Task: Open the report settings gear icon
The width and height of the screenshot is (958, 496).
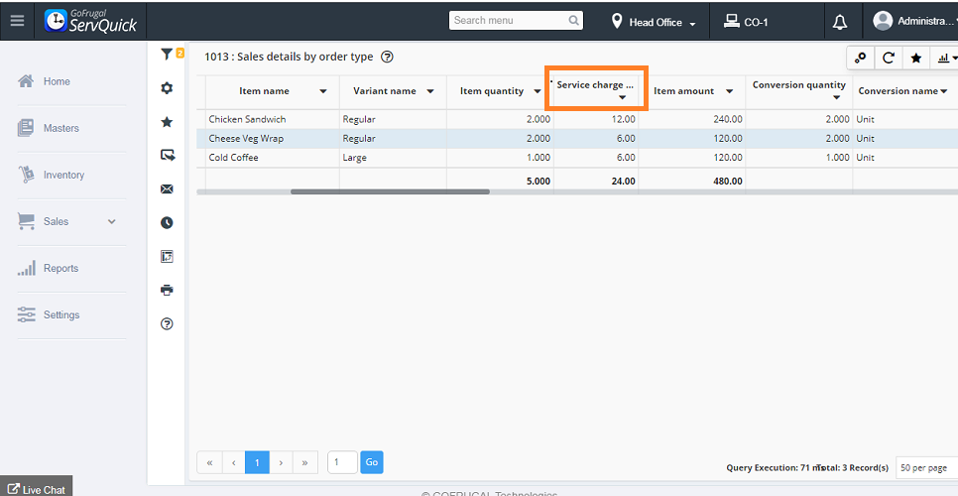Action: tap(167, 88)
